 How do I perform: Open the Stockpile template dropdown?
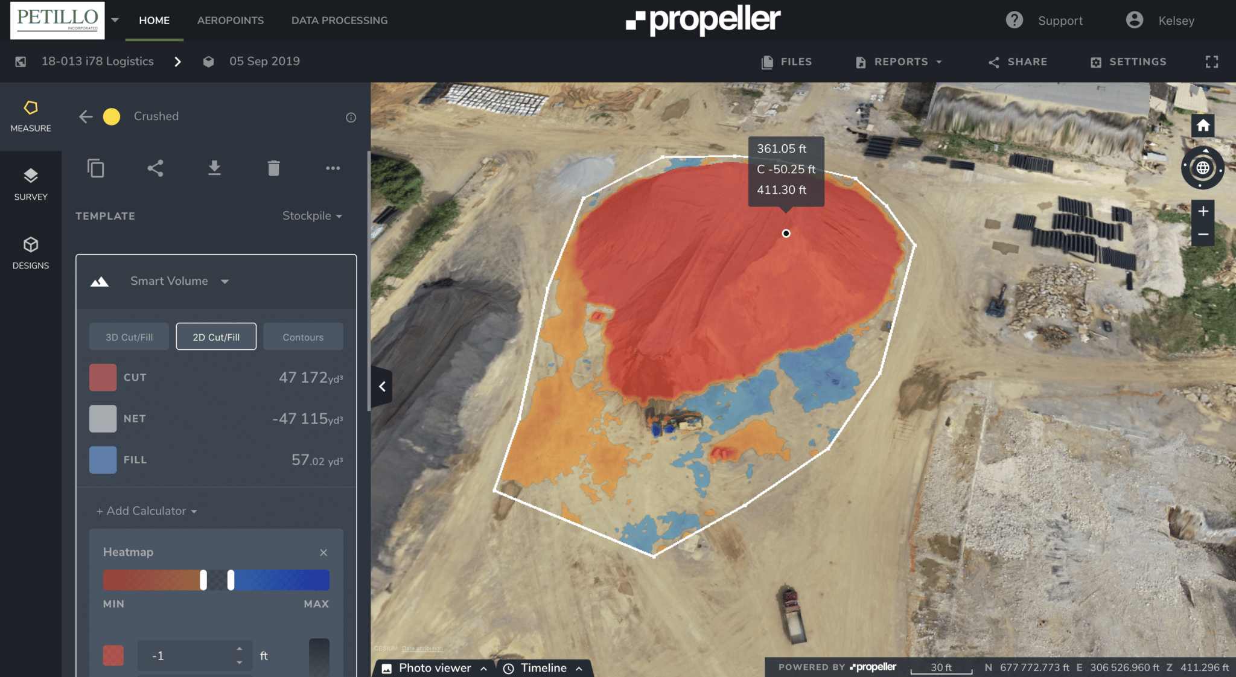(312, 216)
